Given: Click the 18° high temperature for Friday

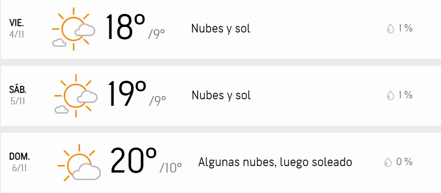Looking at the screenshot, I should pos(125,28).
